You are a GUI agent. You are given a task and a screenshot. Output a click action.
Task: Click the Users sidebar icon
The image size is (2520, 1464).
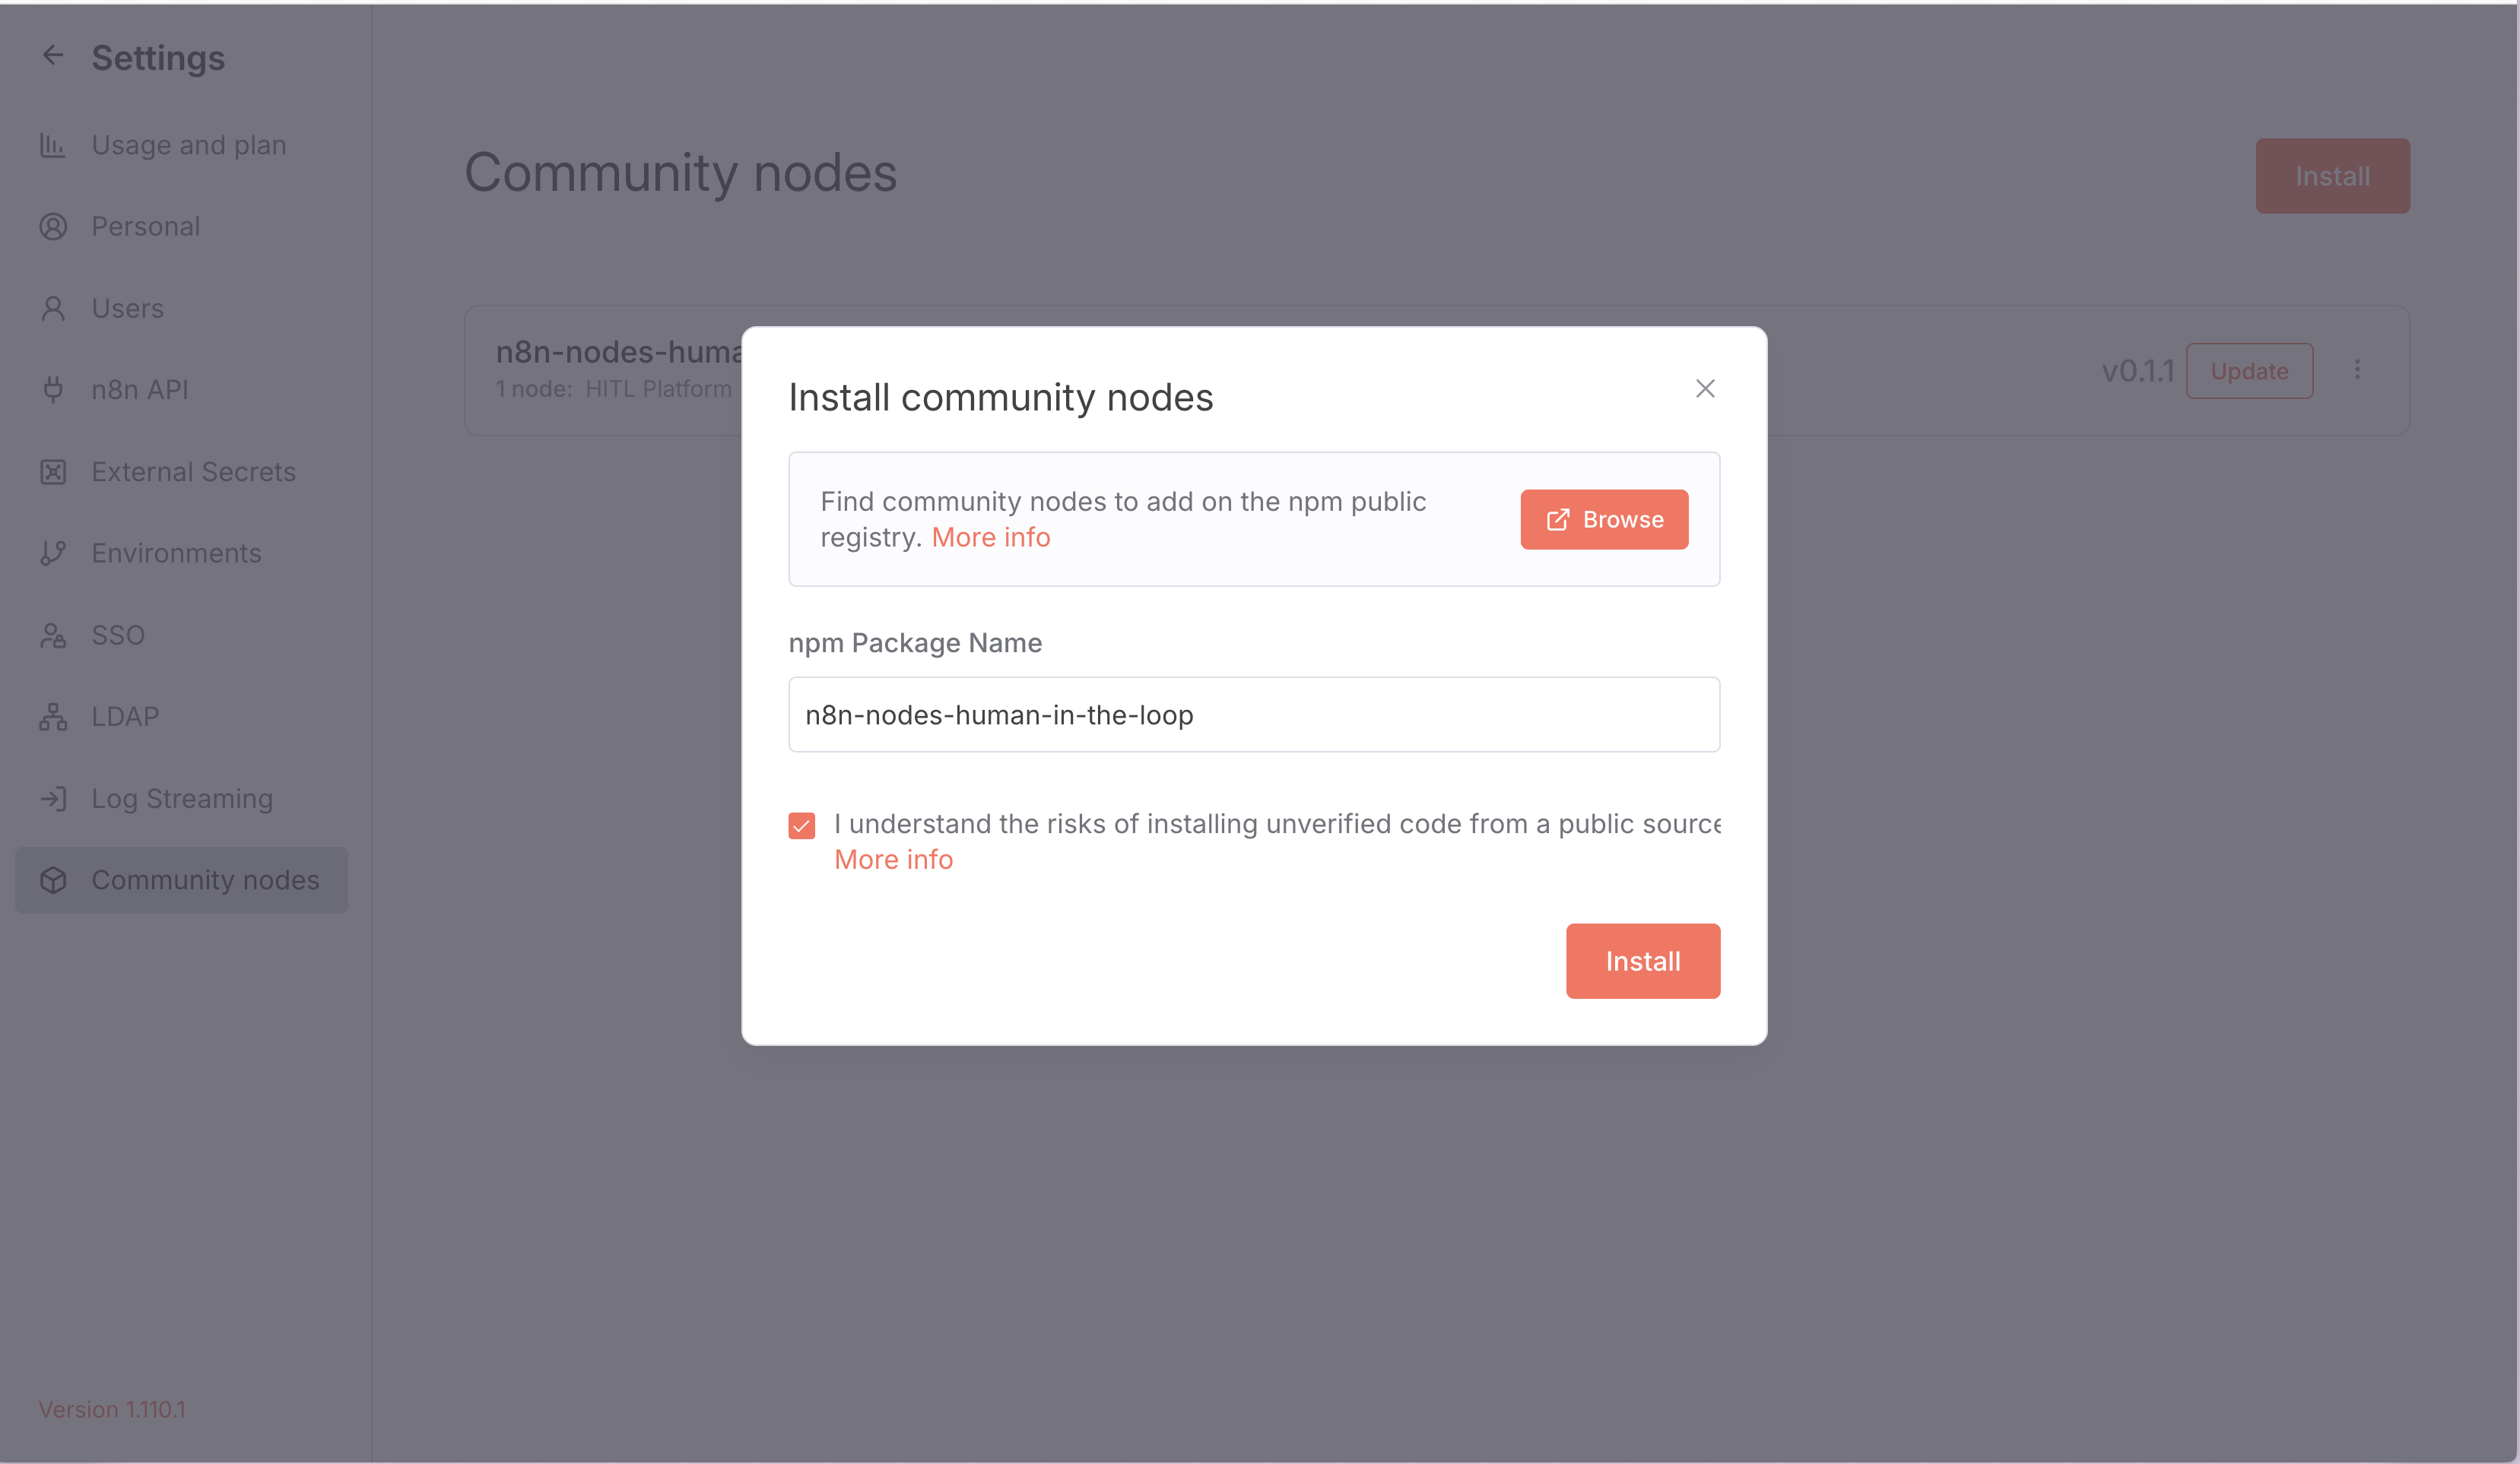pyautogui.click(x=53, y=308)
